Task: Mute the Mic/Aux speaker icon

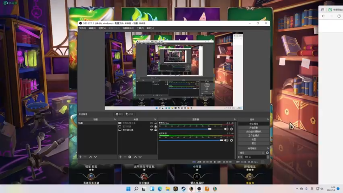Action: pos(226,129)
